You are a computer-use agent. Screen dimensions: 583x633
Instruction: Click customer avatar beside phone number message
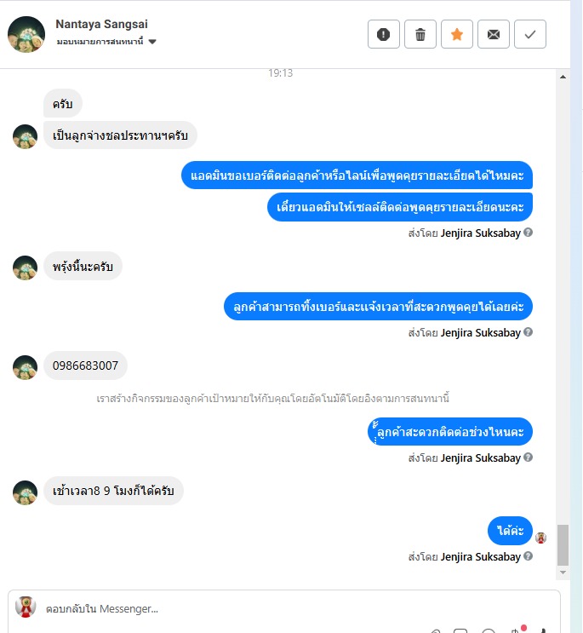25,367
